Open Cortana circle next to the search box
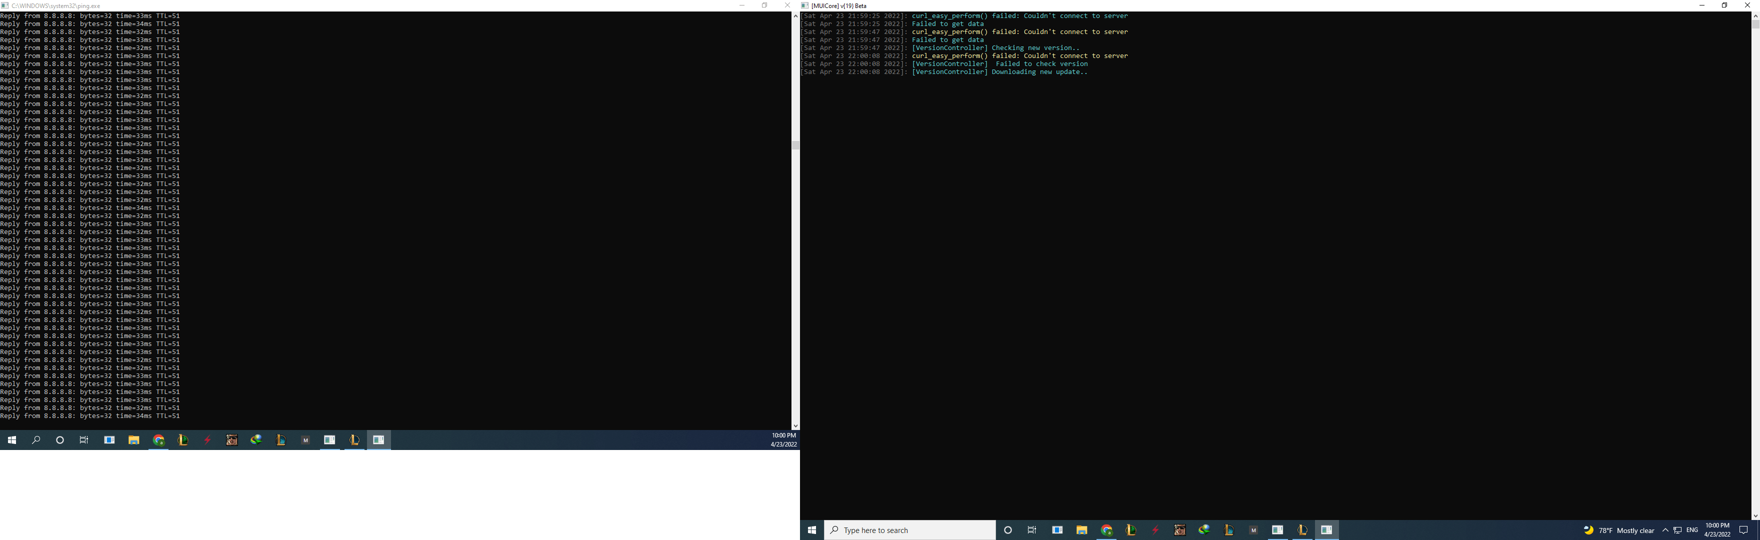 click(x=1008, y=529)
